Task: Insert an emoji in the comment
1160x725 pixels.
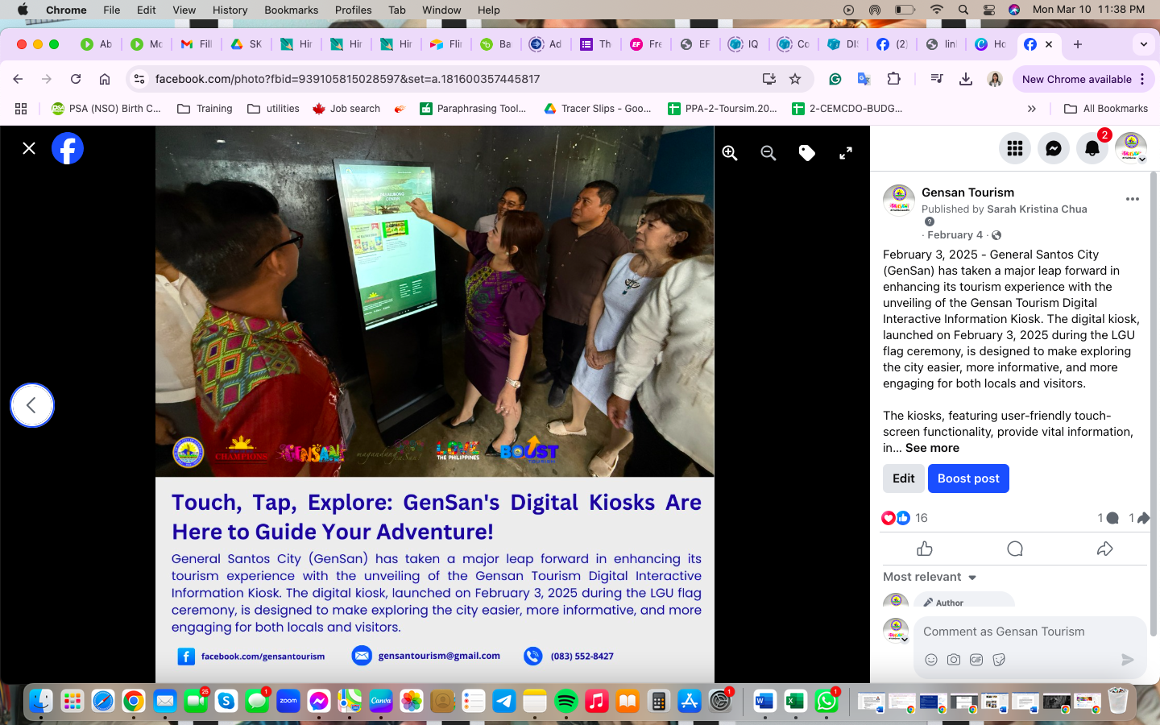Action: (x=931, y=660)
